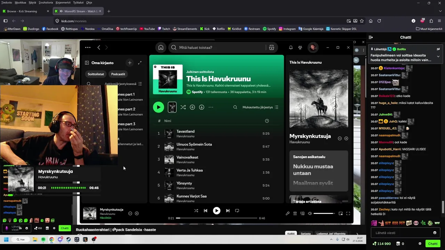
Task: Collapse the Kick Chatti panel
Action: pos(371,37)
